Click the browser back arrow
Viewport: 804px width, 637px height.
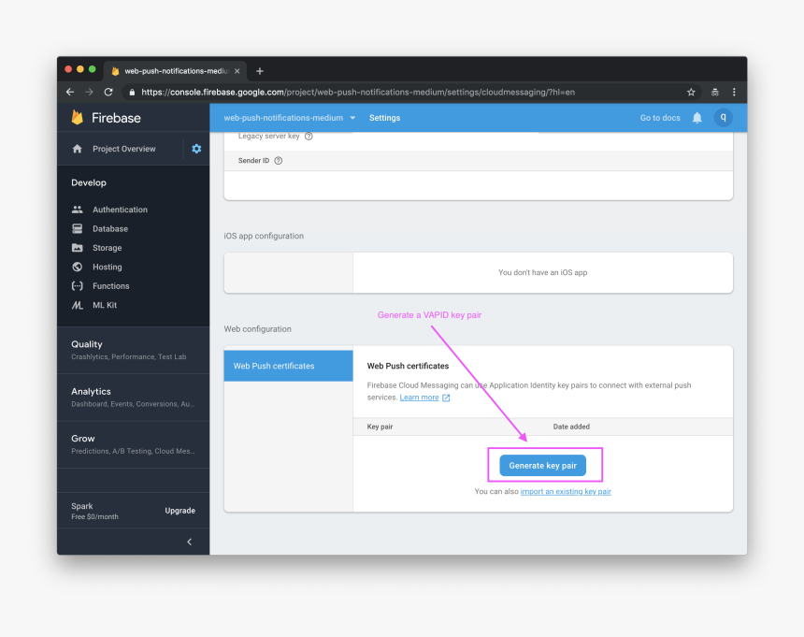pyautogui.click(x=70, y=92)
